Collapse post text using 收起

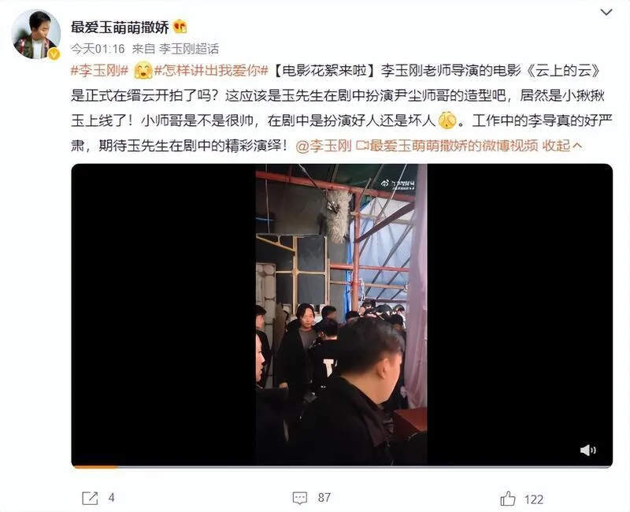pos(562,146)
